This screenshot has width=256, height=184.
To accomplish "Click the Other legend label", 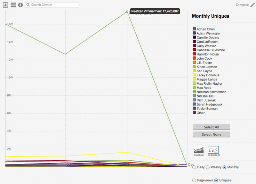I will pyautogui.click(x=201, y=113).
